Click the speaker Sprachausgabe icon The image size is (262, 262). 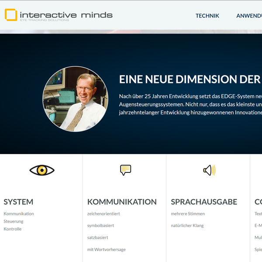coord(209,170)
